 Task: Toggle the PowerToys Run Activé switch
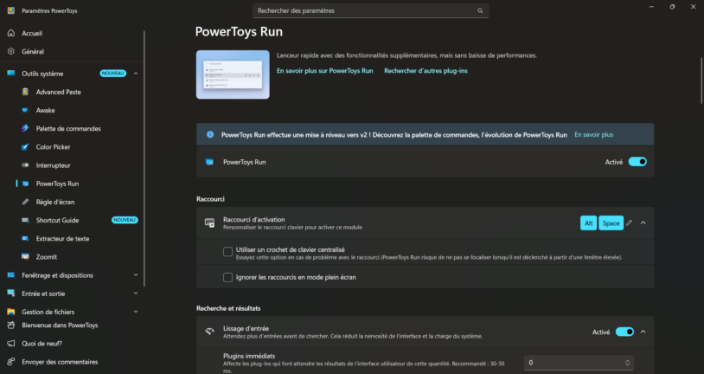coord(637,162)
